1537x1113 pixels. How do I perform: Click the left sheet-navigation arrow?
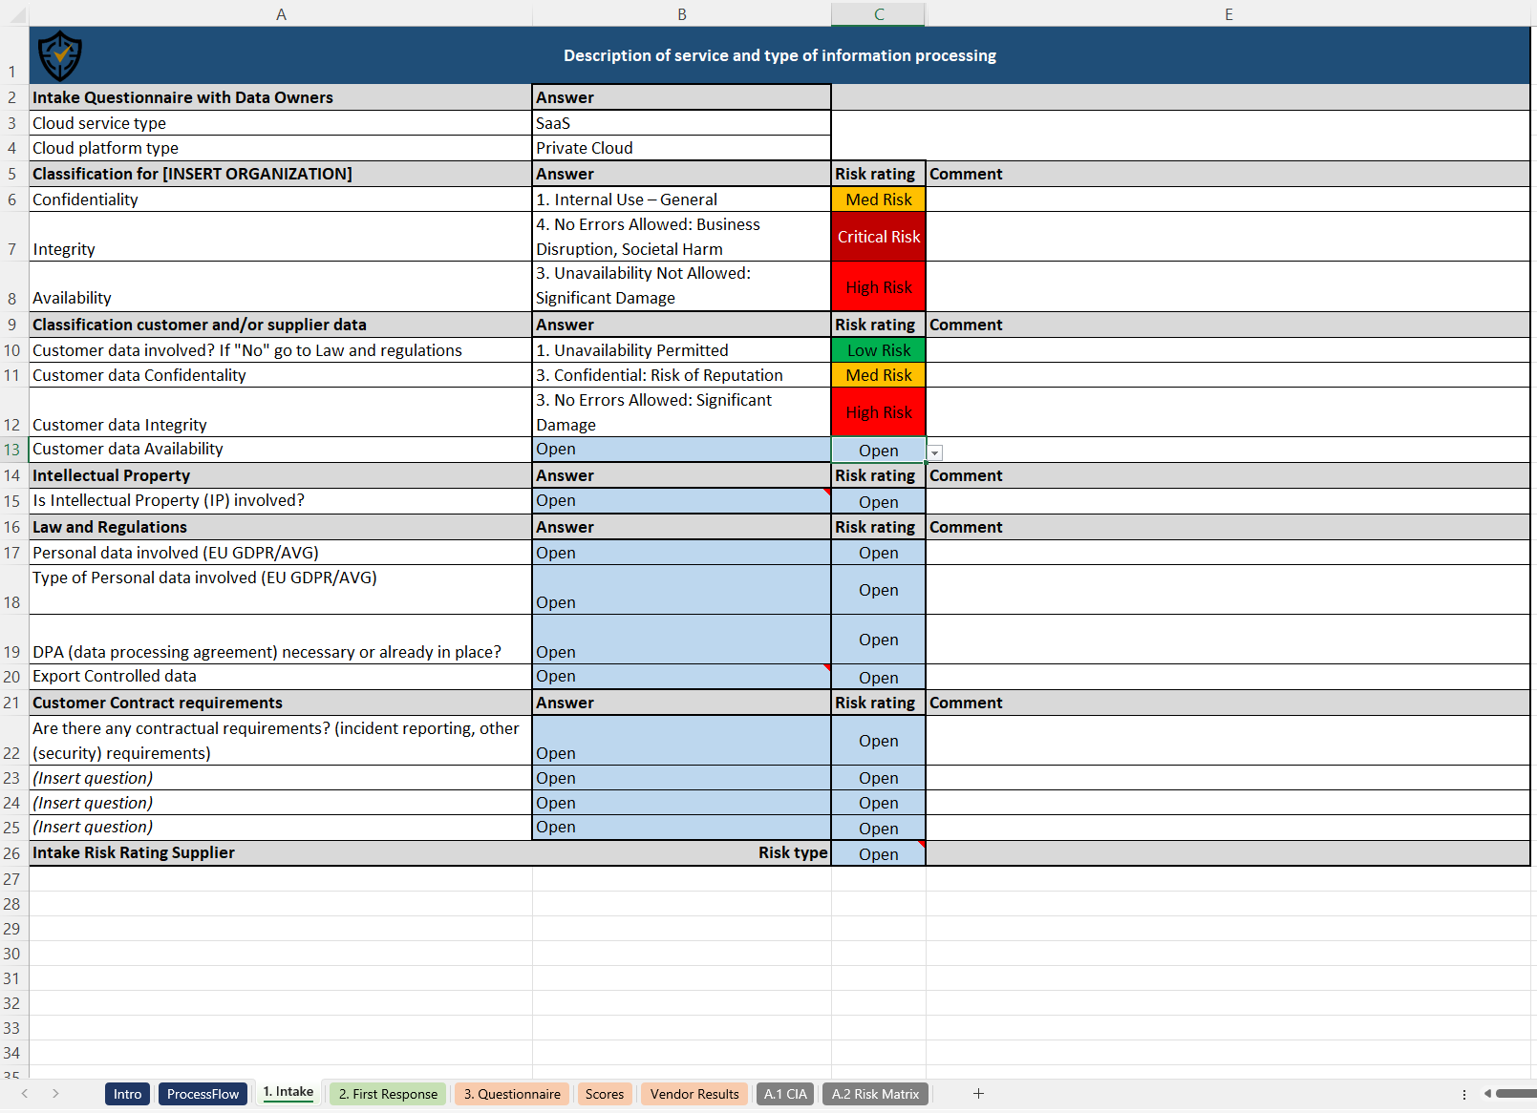[x=25, y=1094]
